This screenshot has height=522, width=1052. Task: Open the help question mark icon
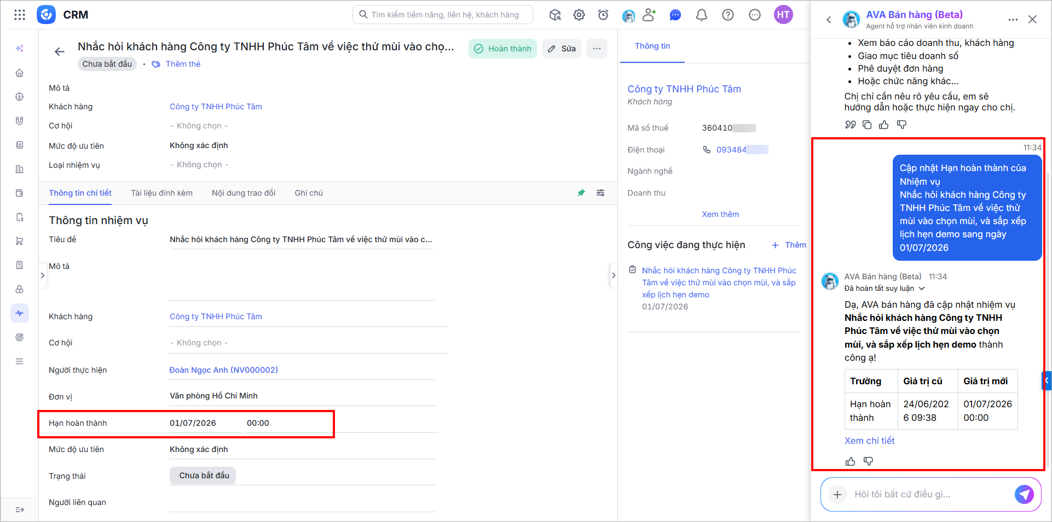728,15
